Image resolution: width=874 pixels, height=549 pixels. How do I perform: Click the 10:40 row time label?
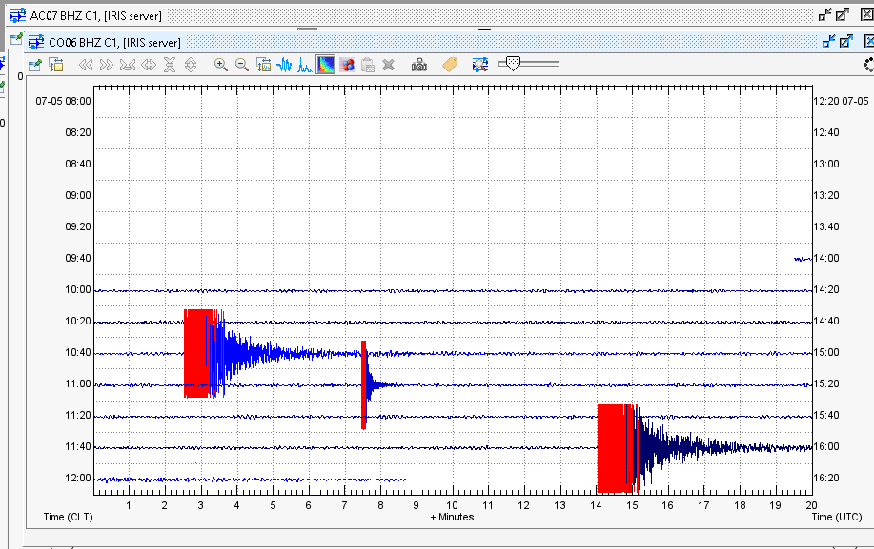(78, 352)
